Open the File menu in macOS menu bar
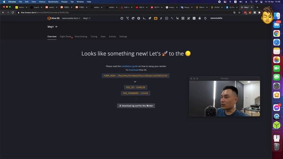The height and width of the screenshot is (159, 283). pyautogui.click(x=20, y=2)
